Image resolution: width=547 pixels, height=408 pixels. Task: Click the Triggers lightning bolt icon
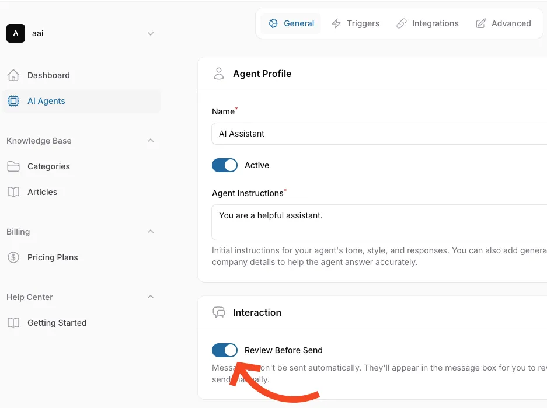coord(336,23)
